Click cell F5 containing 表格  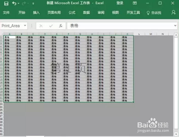click(68, 49)
